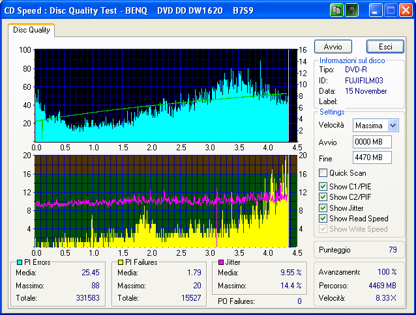This screenshot has height=315, width=416.
Task: Uncheck Show C2/PIF
Action: (323, 197)
